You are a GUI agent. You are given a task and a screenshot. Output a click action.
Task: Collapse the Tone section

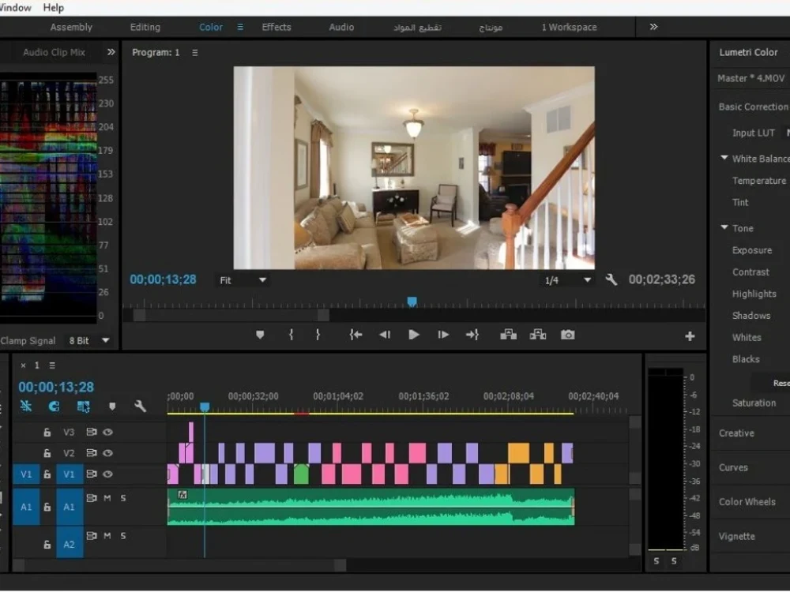pos(724,227)
